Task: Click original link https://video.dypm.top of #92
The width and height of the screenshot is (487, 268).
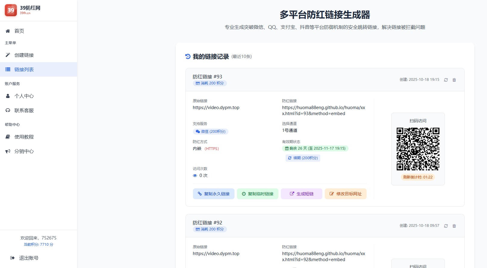Action: pos(216,254)
